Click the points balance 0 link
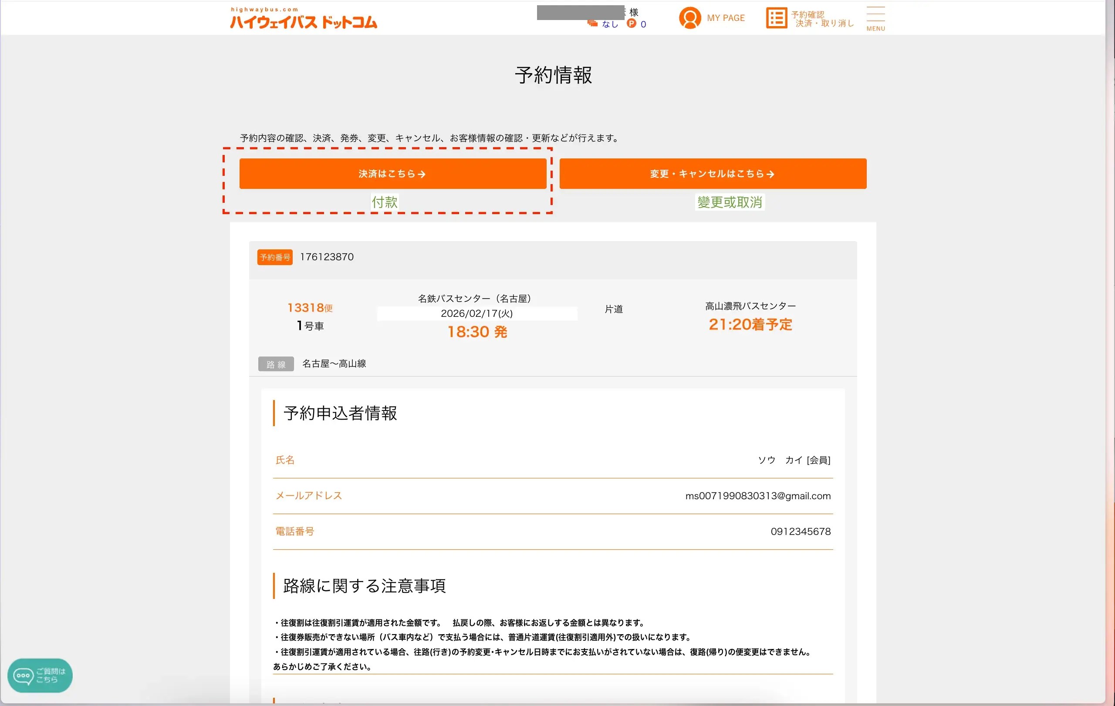1115x706 pixels. [x=643, y=24]
